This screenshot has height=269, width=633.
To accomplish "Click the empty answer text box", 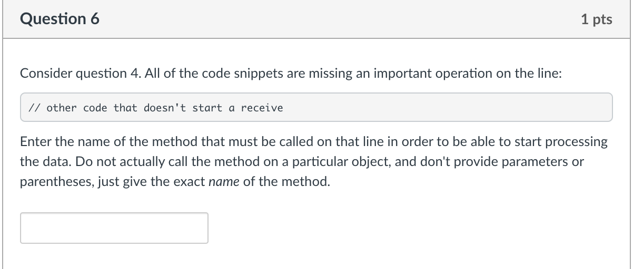I will (114, 228).
